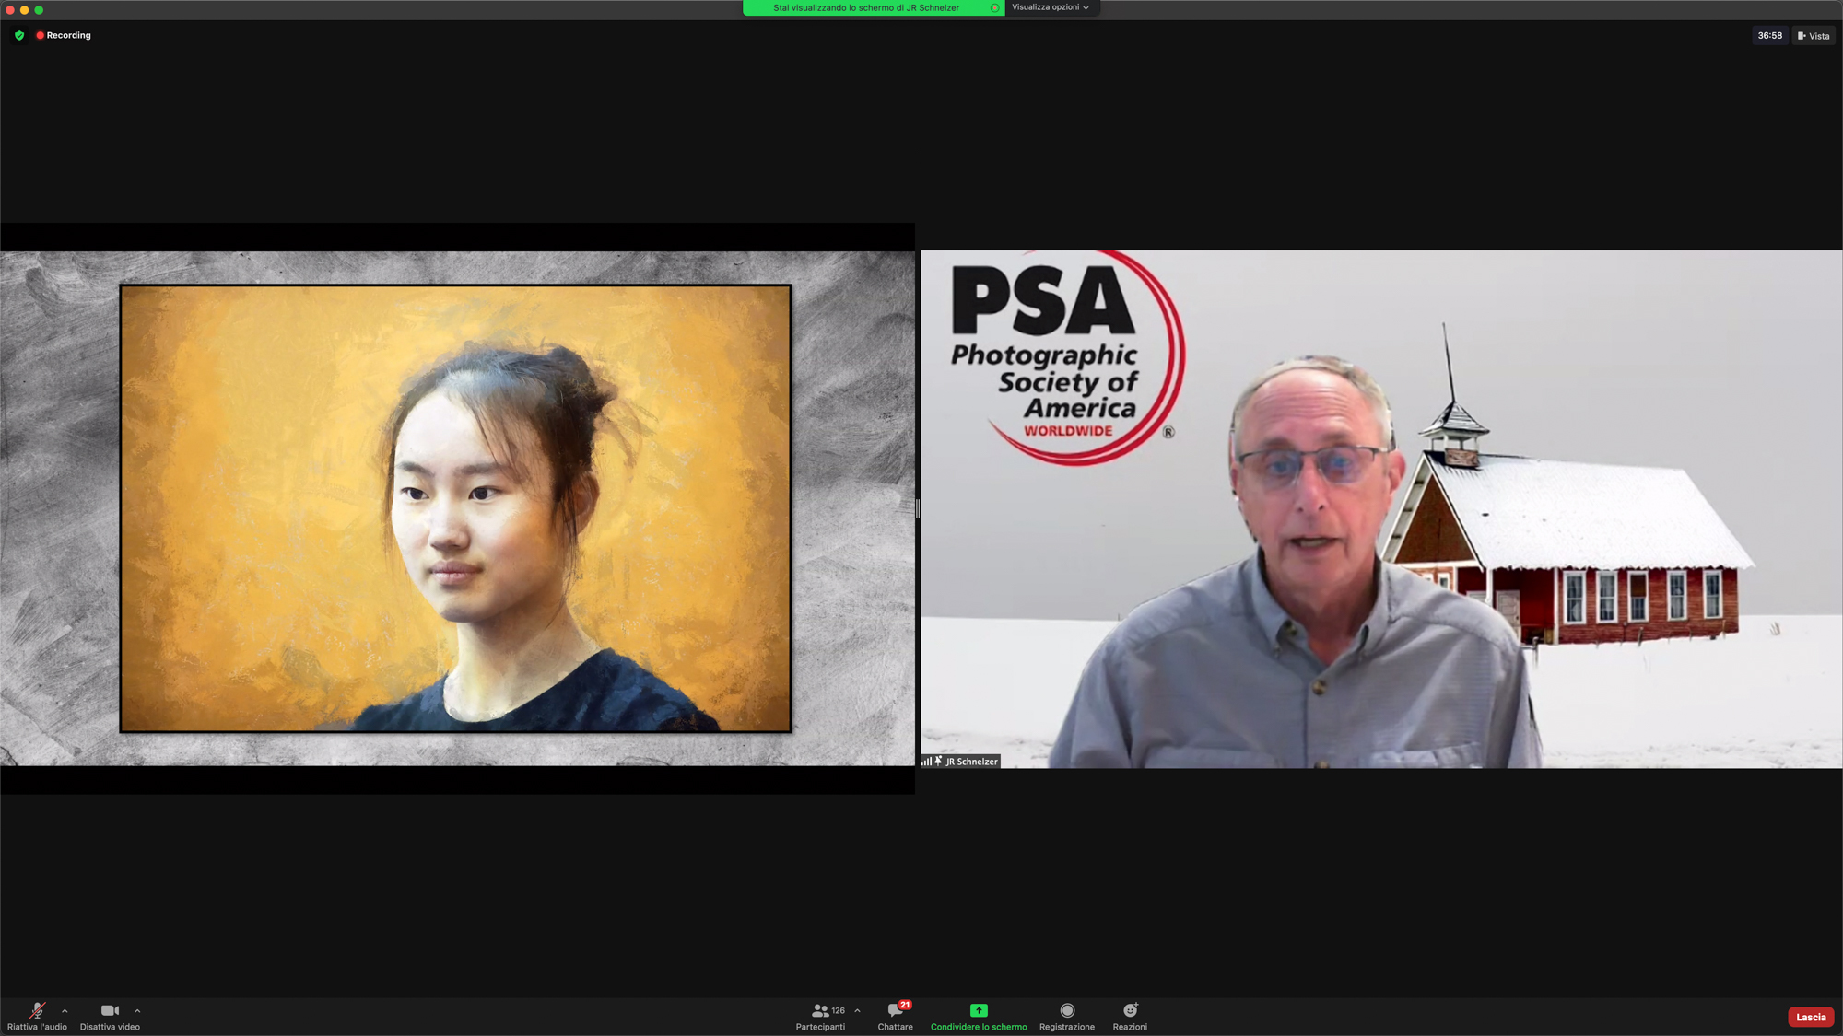Click JR Schnelzer name label on video
Image resolution: width=1843 pixels, height=1036 pixels.
(971, 762)
